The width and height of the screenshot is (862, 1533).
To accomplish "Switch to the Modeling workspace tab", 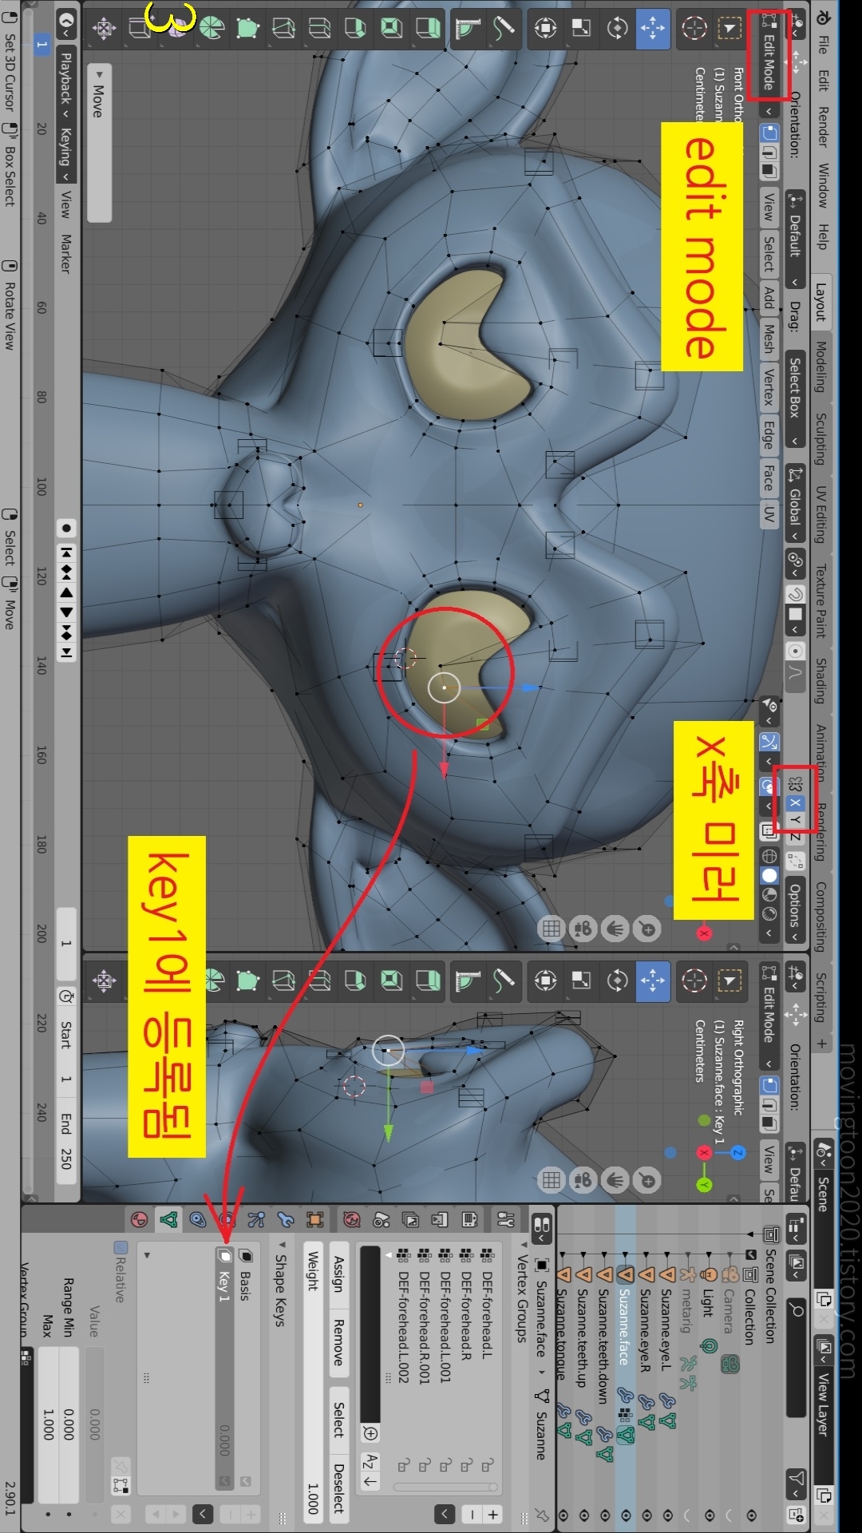I will [821, 366].
